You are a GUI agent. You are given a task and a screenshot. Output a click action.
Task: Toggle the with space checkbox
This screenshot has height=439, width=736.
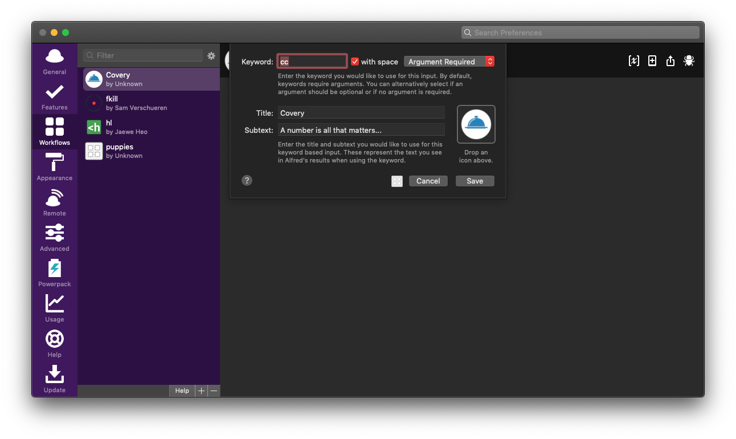click(x=355, y=62)
